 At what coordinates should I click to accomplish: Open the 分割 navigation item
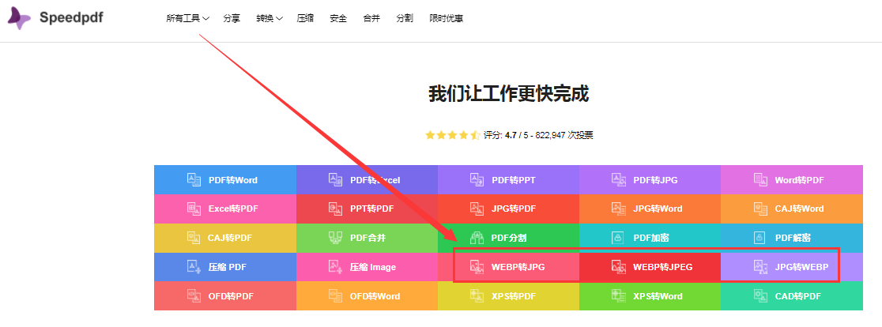[x=405, y=18]
